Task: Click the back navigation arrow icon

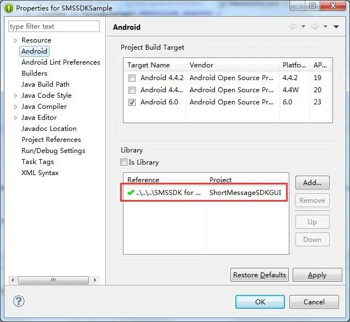Action: pos(293,27)
